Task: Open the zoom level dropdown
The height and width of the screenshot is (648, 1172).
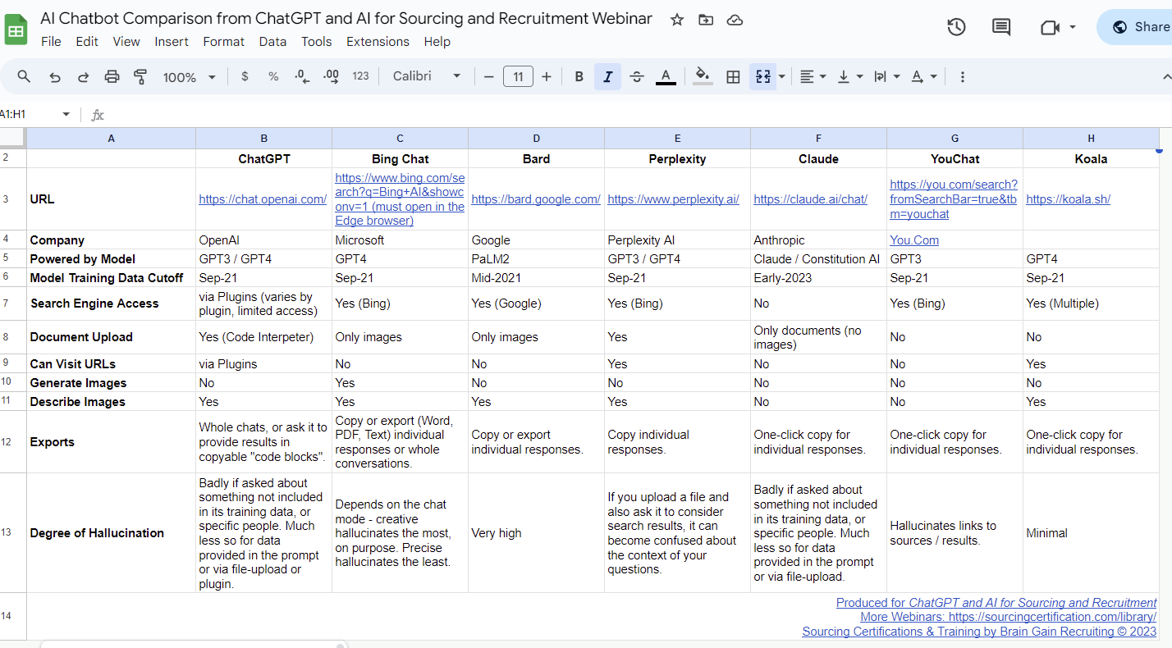Action: click(x=189, y=77)
